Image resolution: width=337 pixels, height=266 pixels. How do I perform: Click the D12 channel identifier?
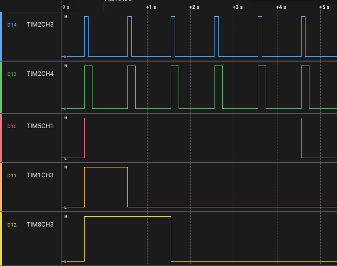(12, 225)
